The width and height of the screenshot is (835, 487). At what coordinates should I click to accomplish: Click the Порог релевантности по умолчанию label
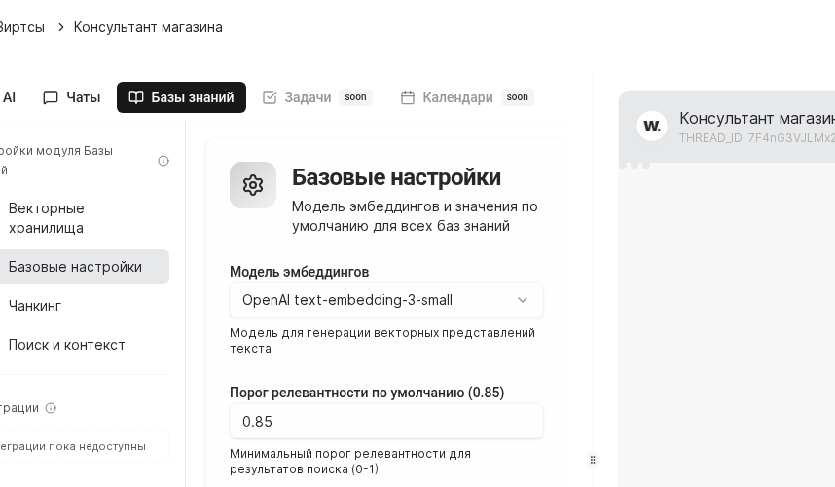[367, 393]
